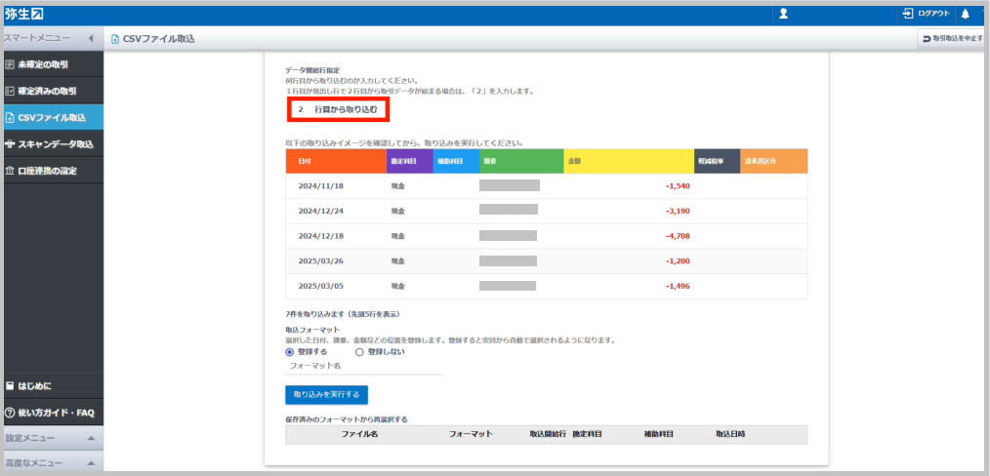Click the date cell 2025/03/26

coord(321,261)
